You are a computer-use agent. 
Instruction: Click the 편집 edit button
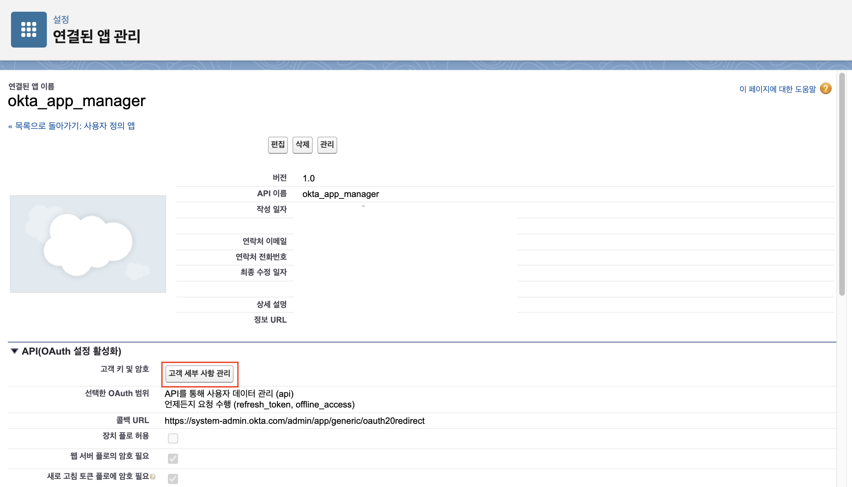[x=278, y=145]
